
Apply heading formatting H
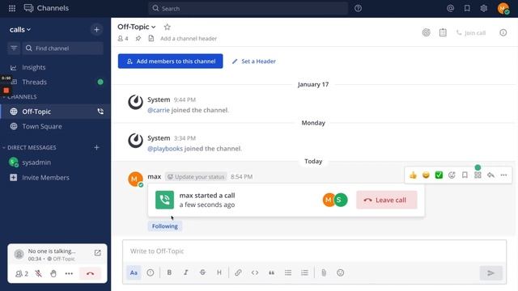[x=219, y=272]
